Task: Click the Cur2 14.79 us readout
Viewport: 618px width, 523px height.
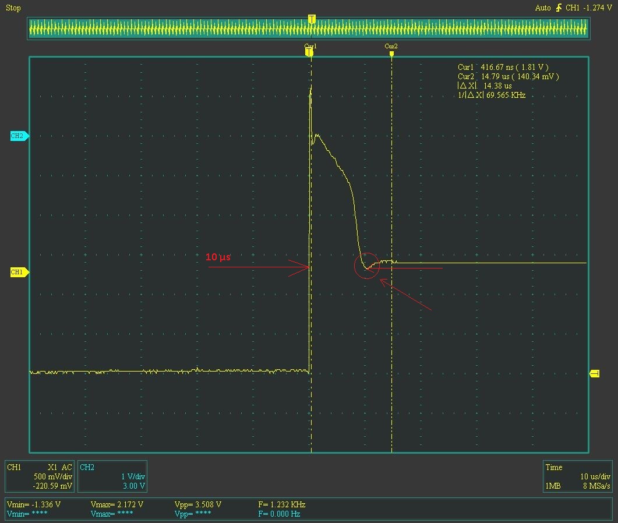Action: pos(508,76)
